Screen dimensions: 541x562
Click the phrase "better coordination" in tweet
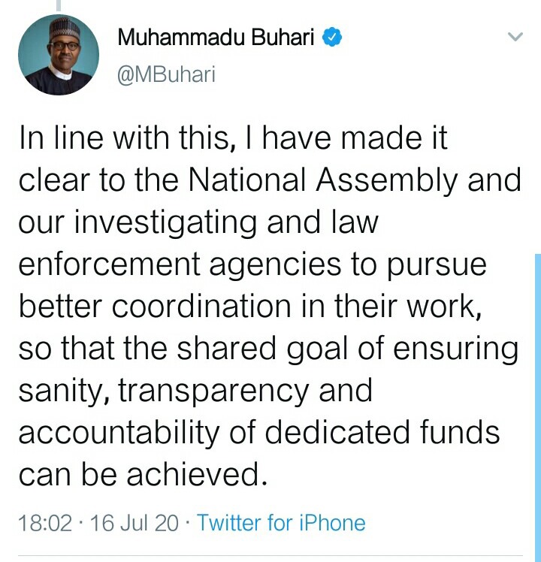pyautogui.click(x=155, y=306)
